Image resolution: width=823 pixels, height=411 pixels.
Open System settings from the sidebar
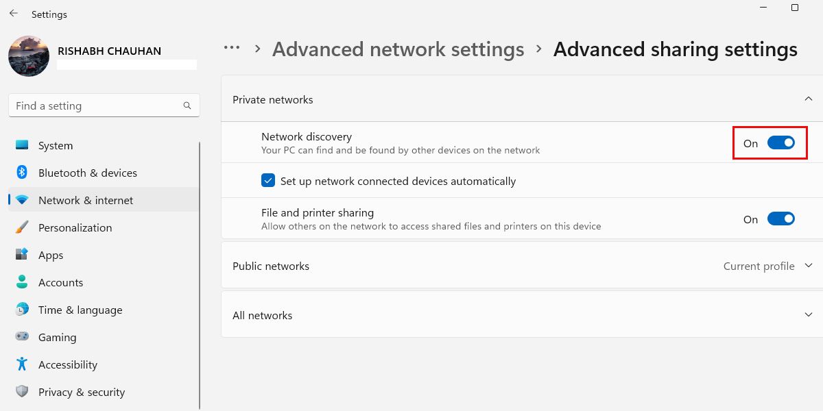[x=21, y=145]
